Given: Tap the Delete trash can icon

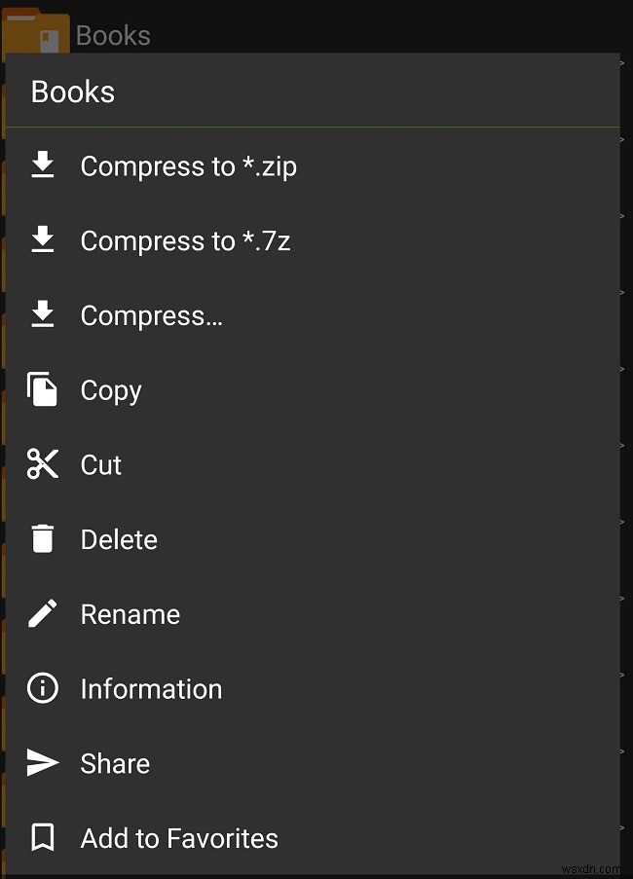Looking at the screenshot, I should [42, 538].
